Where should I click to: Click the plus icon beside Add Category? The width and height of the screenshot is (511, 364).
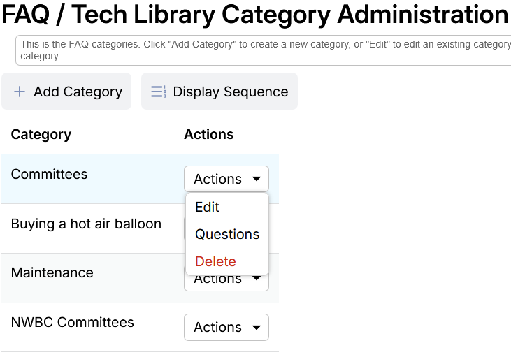[x=20, y=92]
